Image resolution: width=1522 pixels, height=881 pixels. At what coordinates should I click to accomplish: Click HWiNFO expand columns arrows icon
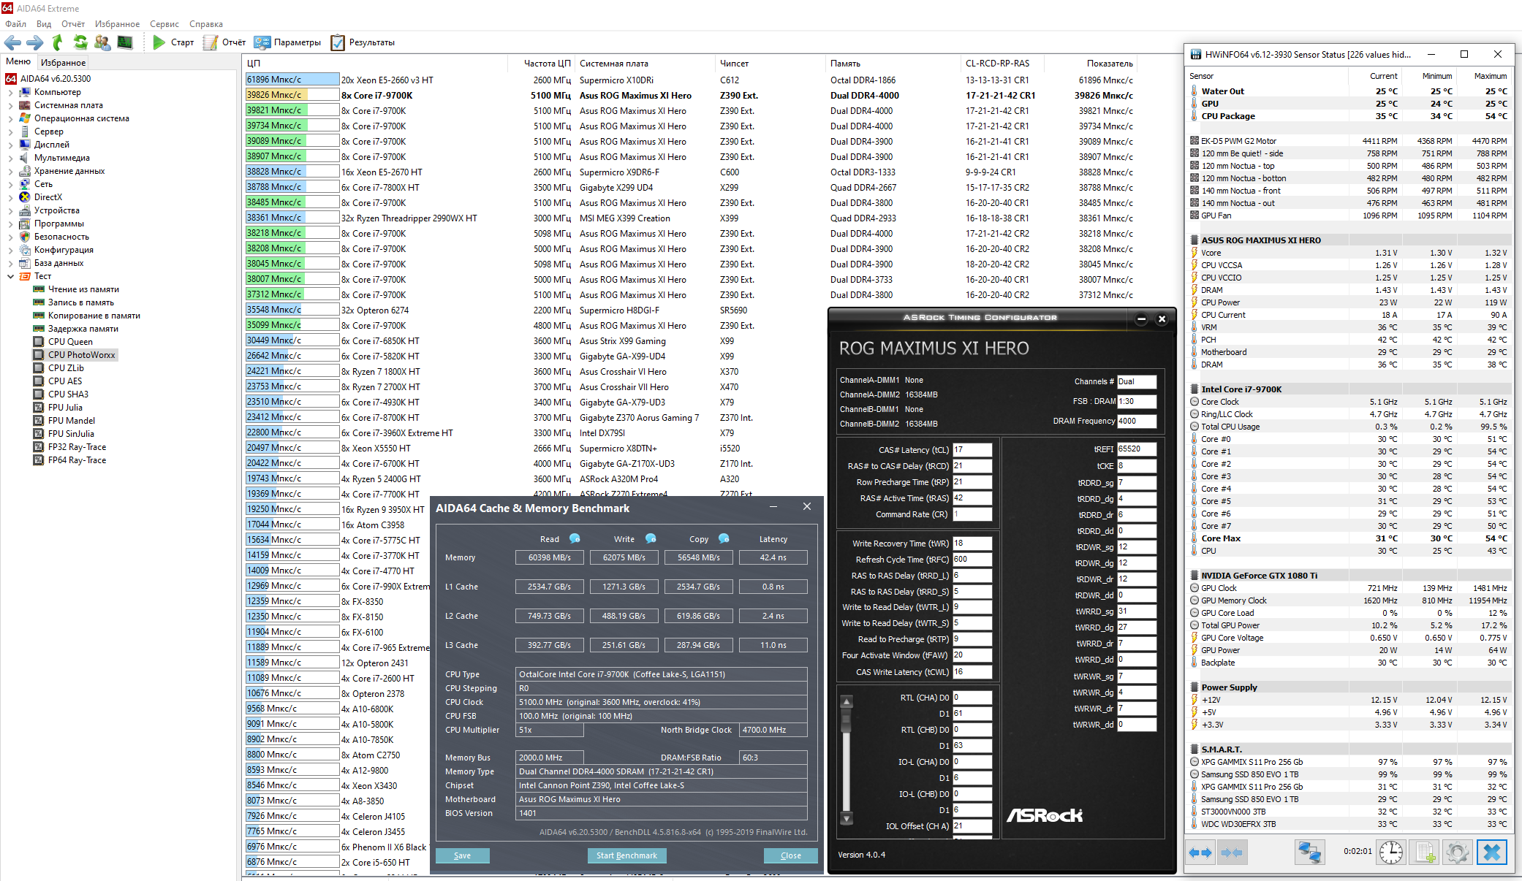(x=1200, y=852)
